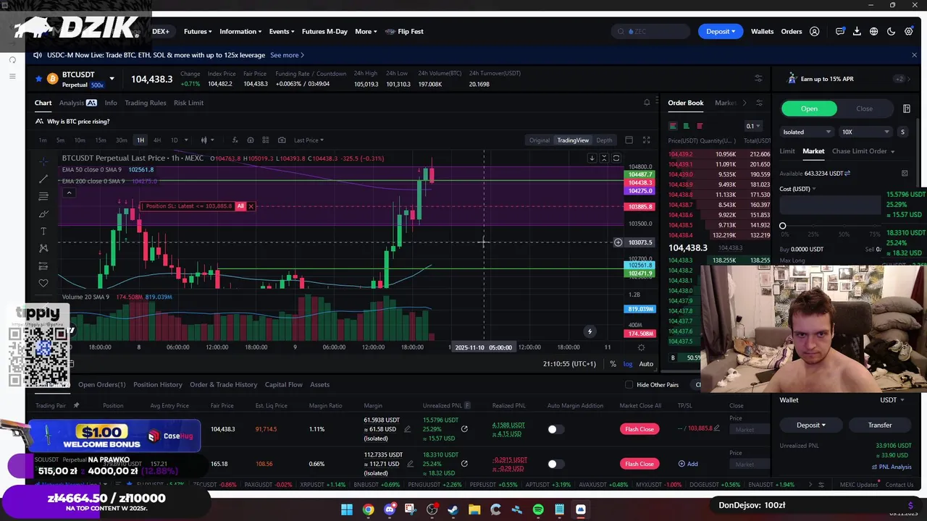
Task: Click the transfer arrows next to Available
Action: 847,174
